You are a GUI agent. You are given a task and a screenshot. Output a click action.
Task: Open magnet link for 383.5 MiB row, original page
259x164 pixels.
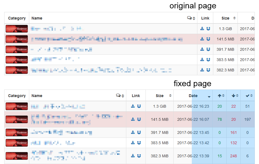click(x=208, y=59)
